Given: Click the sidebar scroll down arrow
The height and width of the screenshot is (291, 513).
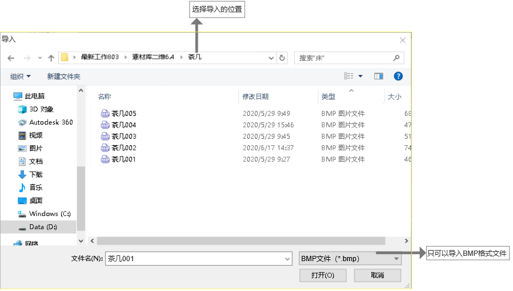Looking at the screenshot, I should (81, 241).
